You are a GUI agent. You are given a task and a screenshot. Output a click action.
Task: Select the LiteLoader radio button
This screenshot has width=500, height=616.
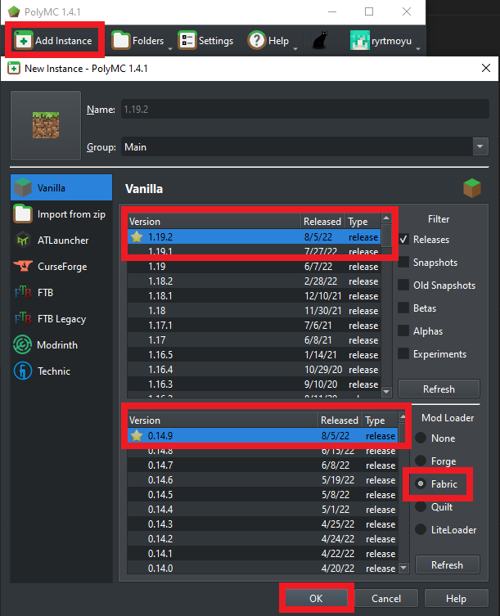point(421,529)
